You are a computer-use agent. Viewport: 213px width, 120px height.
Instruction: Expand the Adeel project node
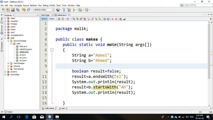pos(5,18)
